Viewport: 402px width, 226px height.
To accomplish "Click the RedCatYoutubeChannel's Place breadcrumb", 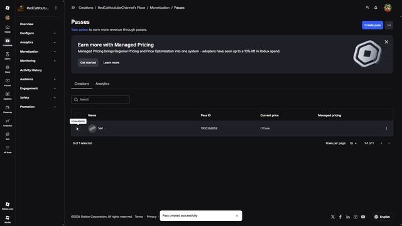I will [121, 8].
